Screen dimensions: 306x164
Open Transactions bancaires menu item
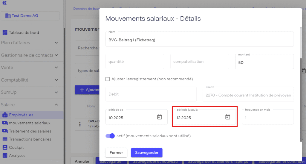(x=30, y=139)
